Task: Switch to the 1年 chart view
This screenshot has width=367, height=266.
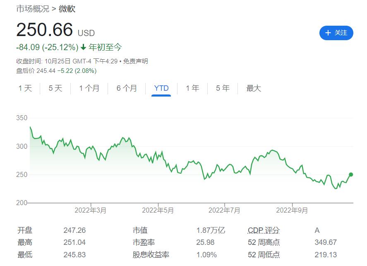Action: point(192,88)
